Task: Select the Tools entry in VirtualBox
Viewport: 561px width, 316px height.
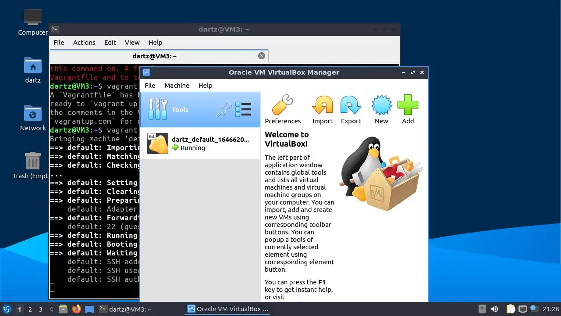Action: [x=200, y=110]
